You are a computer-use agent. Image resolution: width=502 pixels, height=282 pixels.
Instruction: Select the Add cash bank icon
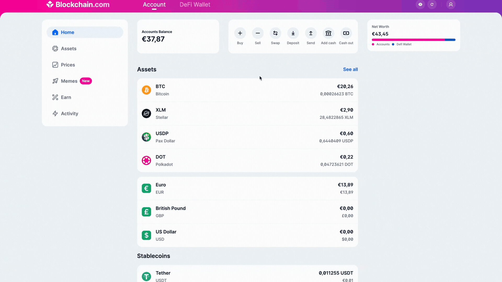328,33
